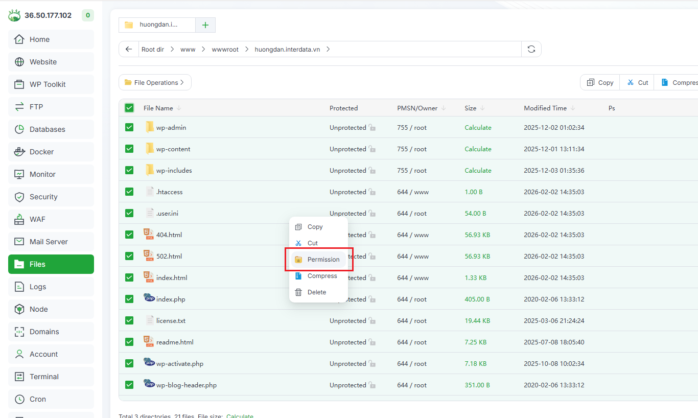Click the 404.html HTML file icon
Image resolution: width=698 pixels, height=418 pixels.
pos(149,235)
